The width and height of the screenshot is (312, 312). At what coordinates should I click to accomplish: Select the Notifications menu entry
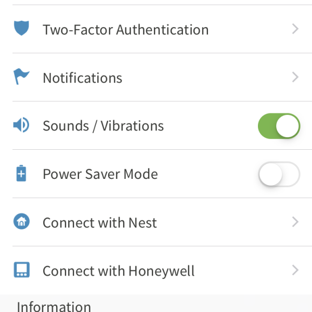82,78
